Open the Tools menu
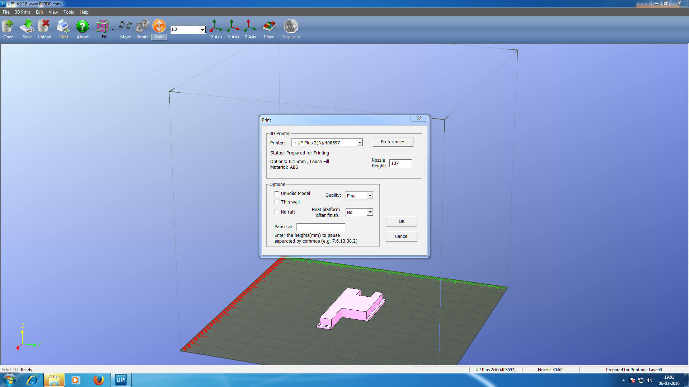Screen dimensions: 689x387 tap(69, 12)
